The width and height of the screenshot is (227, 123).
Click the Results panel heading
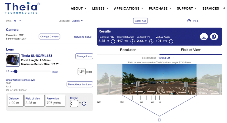point(105,31)
